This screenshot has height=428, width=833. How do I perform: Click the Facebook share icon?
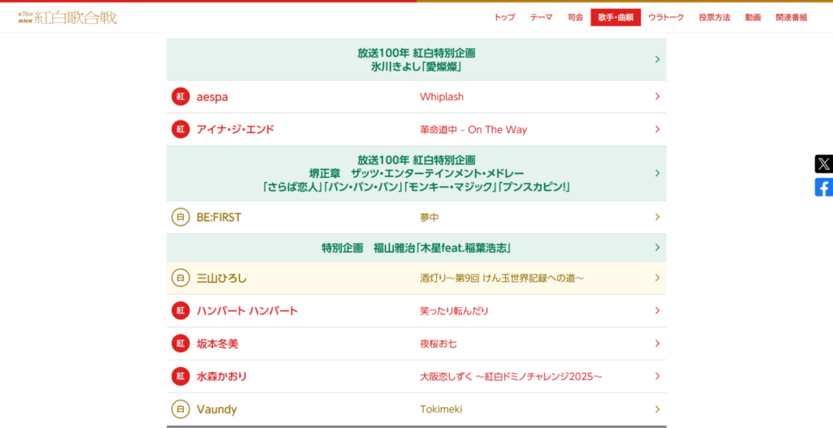pyautogui.click(x=823, y=187)
